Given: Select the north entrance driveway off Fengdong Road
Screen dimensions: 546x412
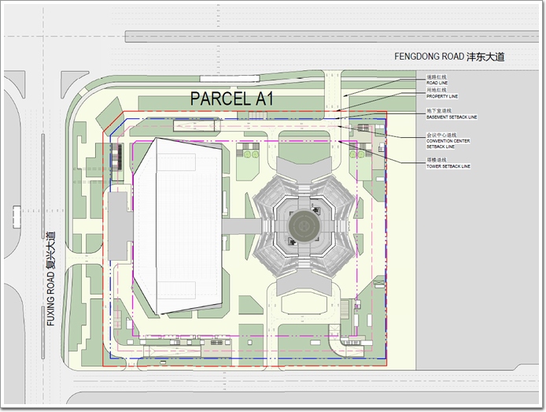Looking at the screenshot, I should point(332,93).
